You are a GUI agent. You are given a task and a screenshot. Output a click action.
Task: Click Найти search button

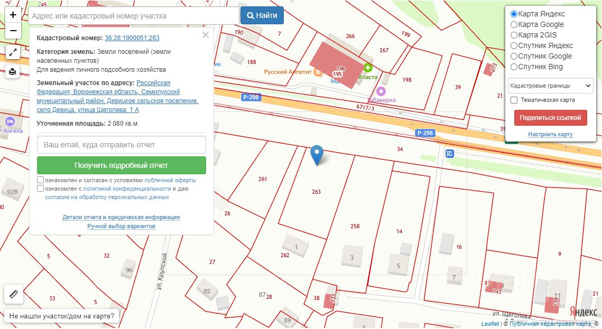pyautogui.click(x=262, y=15)
